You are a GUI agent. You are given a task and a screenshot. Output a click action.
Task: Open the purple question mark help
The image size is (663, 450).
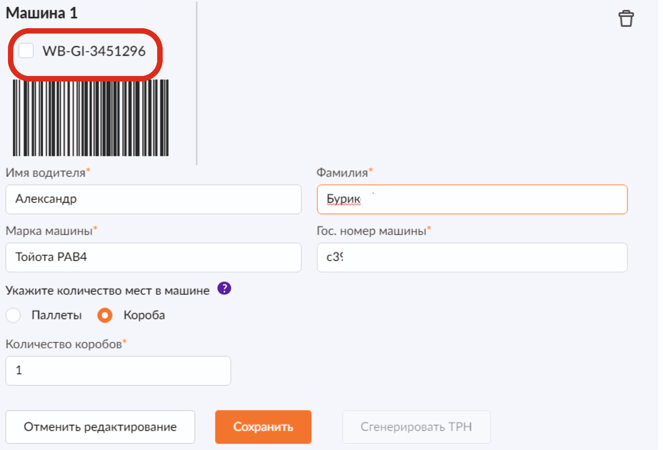coord(224,289)
